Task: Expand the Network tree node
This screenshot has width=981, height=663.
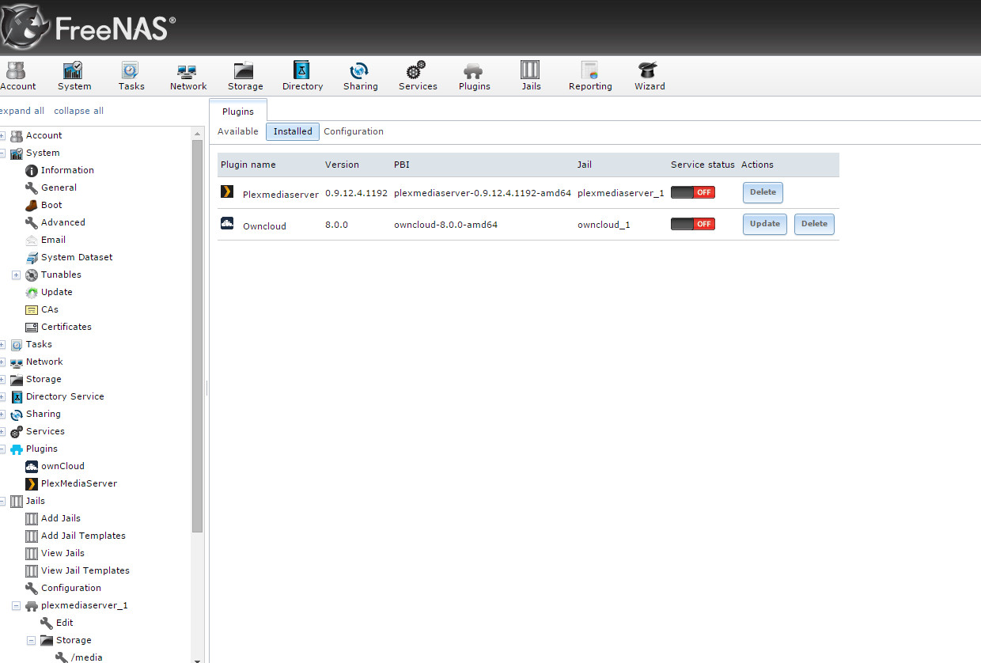Action: click(2, 362)
